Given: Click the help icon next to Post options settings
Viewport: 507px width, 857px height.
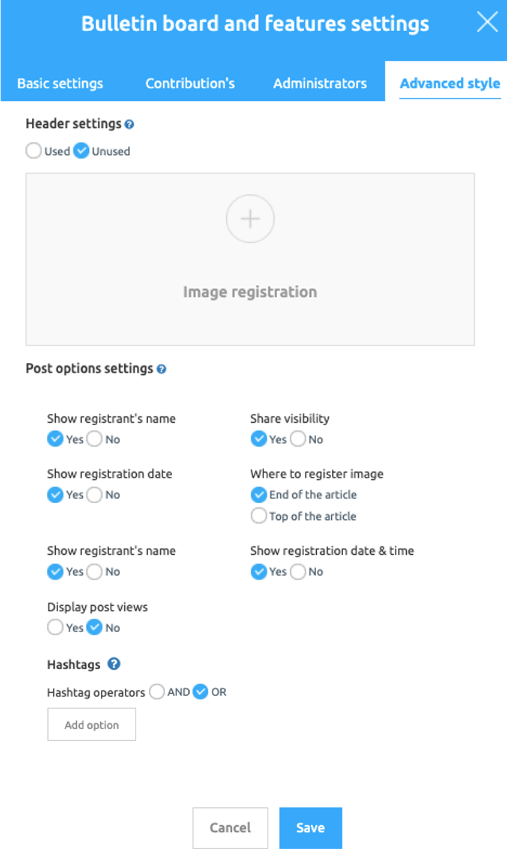Looking at the screenshot, I should coord(161,369).
